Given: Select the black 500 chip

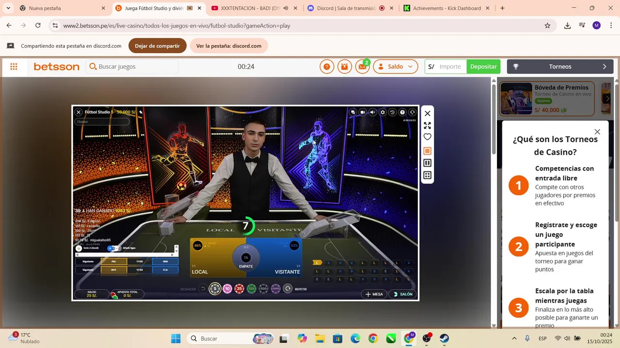Looking at the screenshot, I should [x=263, y=289].
